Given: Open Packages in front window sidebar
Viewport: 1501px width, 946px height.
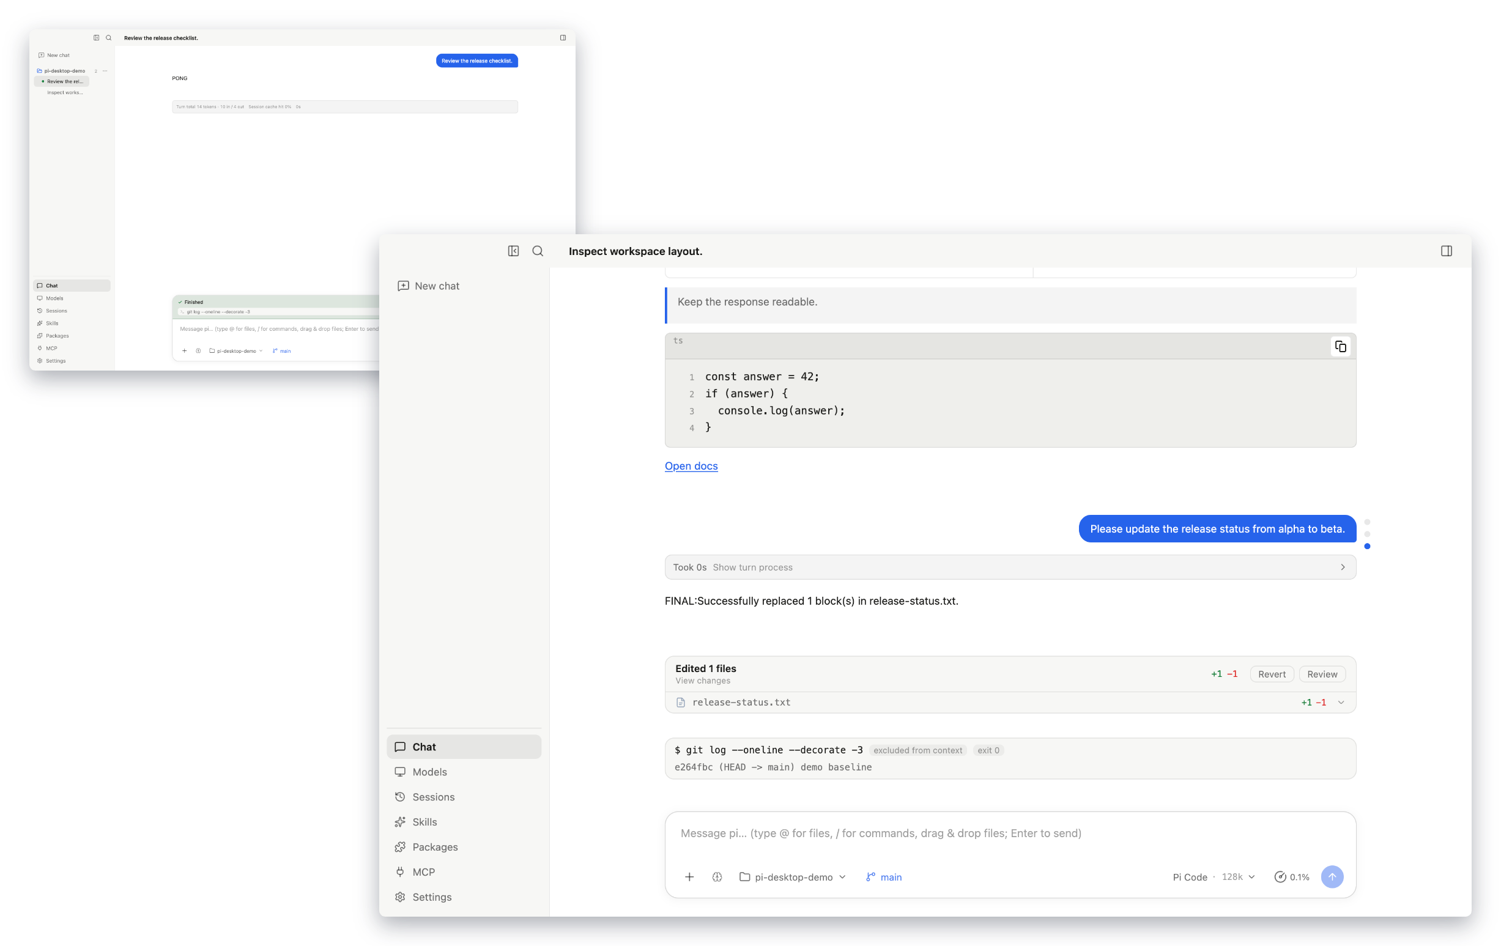Looking at the screenshot, I should [464, 847].
